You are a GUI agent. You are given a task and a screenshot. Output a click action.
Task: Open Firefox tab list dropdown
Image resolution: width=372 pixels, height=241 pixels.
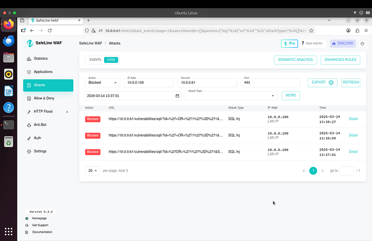329,20
